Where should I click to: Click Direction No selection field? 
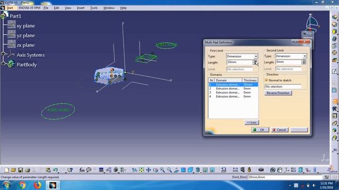pos(283,87)
